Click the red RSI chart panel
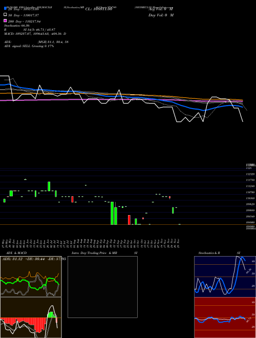Viewport: 256px width, 338px height. click(225, 318)
